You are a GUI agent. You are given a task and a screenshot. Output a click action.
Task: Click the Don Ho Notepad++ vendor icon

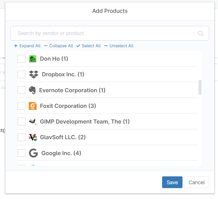(x=33, y=59)
